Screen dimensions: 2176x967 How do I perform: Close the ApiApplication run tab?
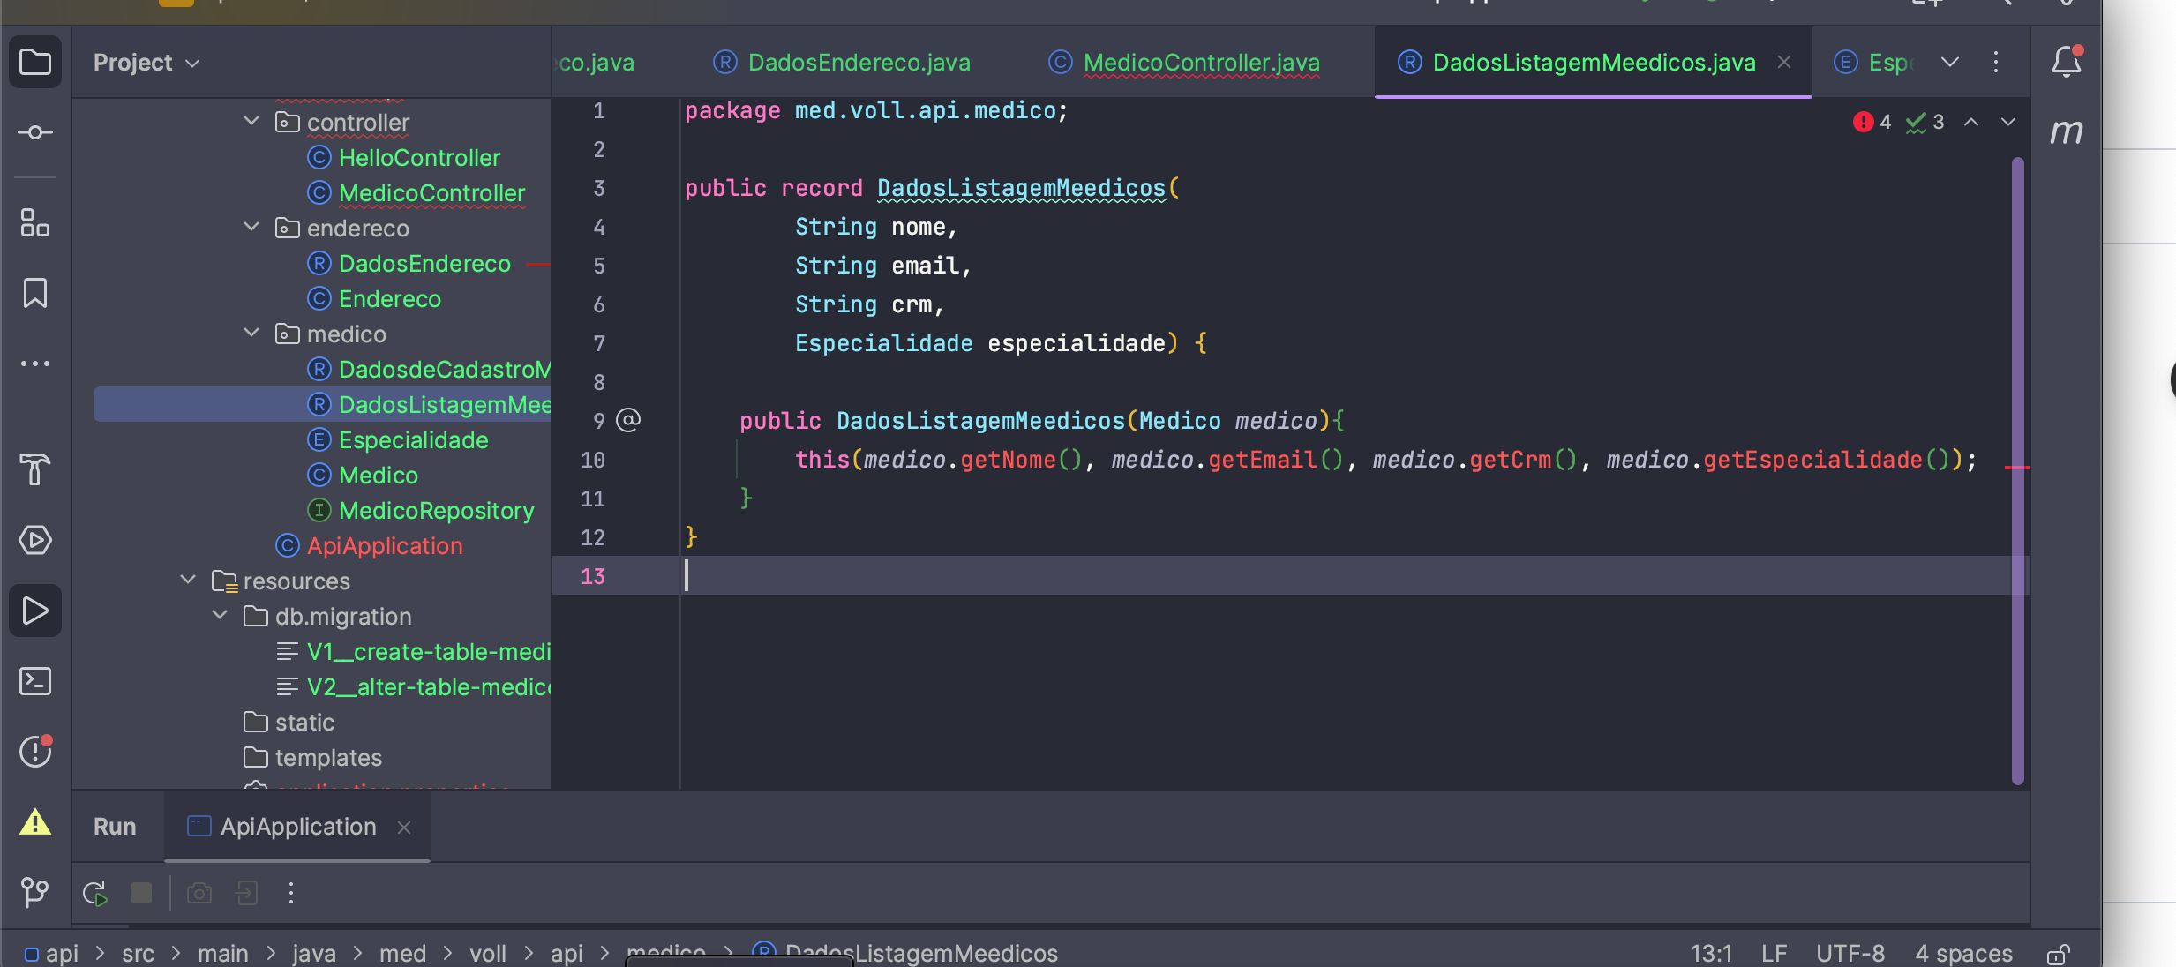point(404,828)
